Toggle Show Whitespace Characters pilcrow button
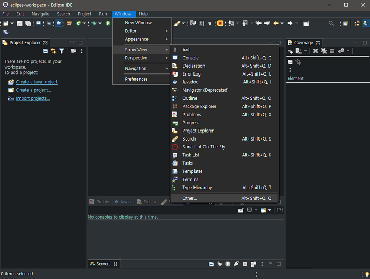 [210, 23]
